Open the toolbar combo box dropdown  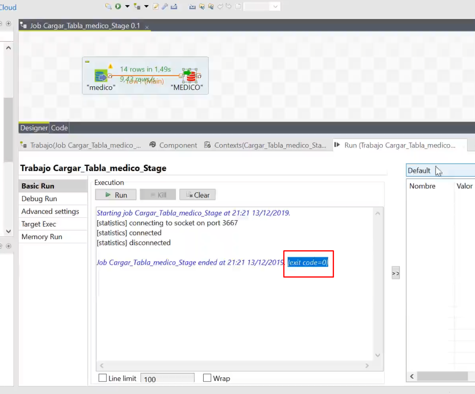[x=275, y=6]
